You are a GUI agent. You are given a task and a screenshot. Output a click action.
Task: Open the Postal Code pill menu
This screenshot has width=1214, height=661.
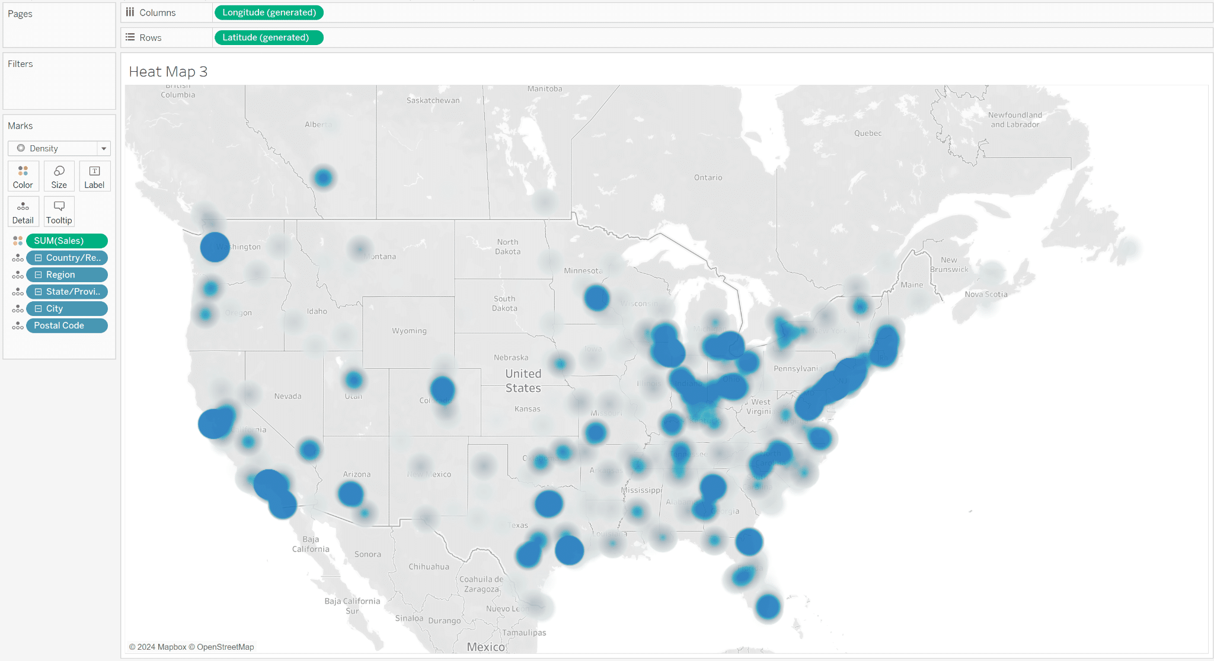coord(66,325)
